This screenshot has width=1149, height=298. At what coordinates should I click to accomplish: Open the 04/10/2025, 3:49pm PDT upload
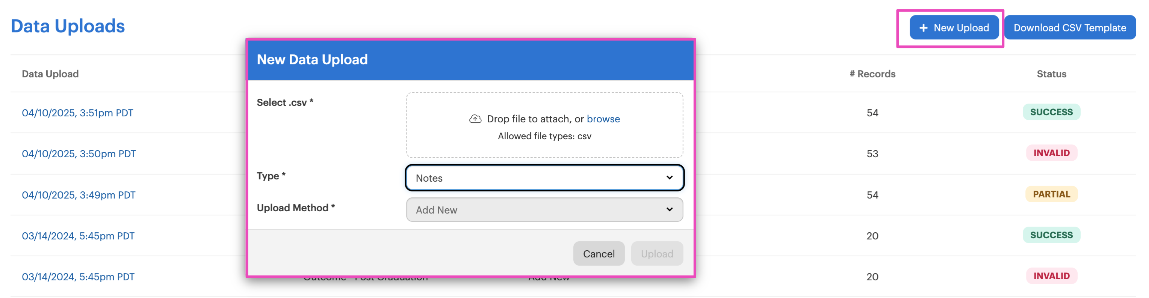coord(79,195)
